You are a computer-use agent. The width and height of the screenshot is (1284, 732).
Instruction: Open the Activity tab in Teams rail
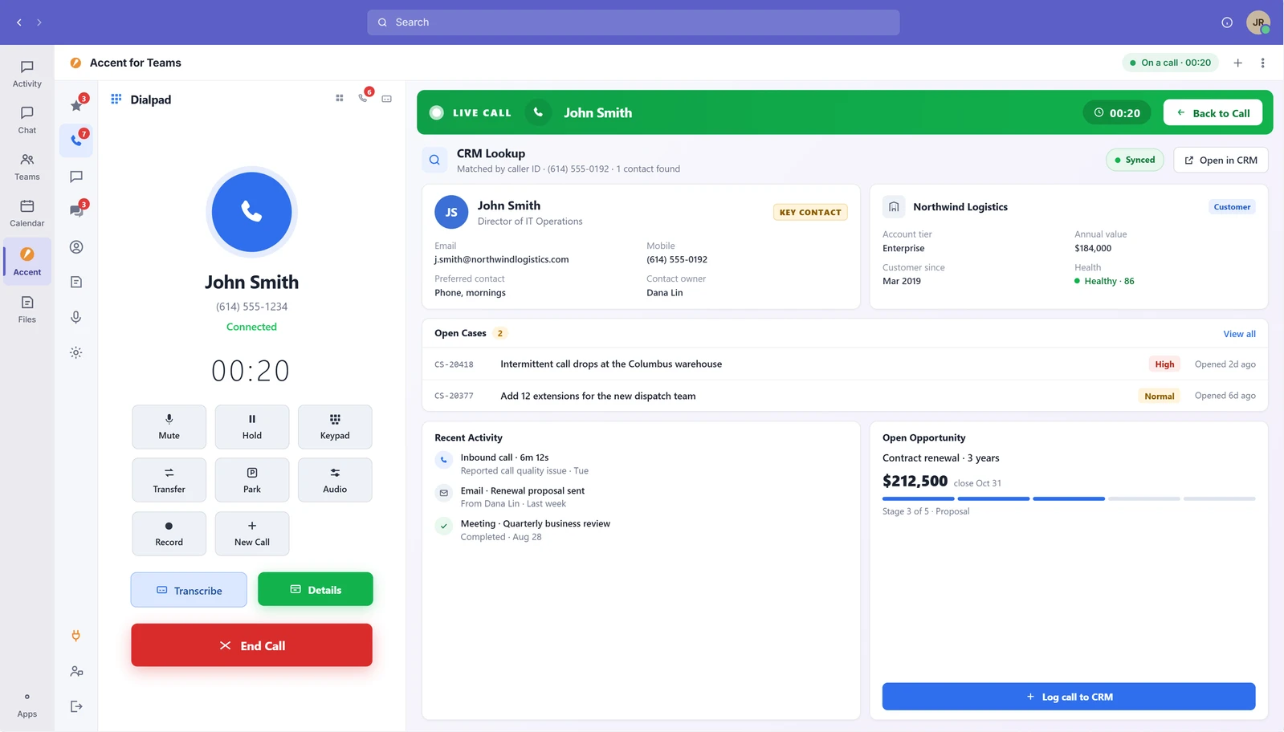[27, 74]
